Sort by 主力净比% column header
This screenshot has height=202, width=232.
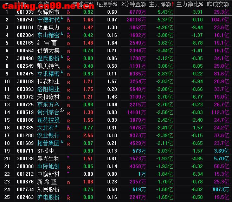click(190, 5)
